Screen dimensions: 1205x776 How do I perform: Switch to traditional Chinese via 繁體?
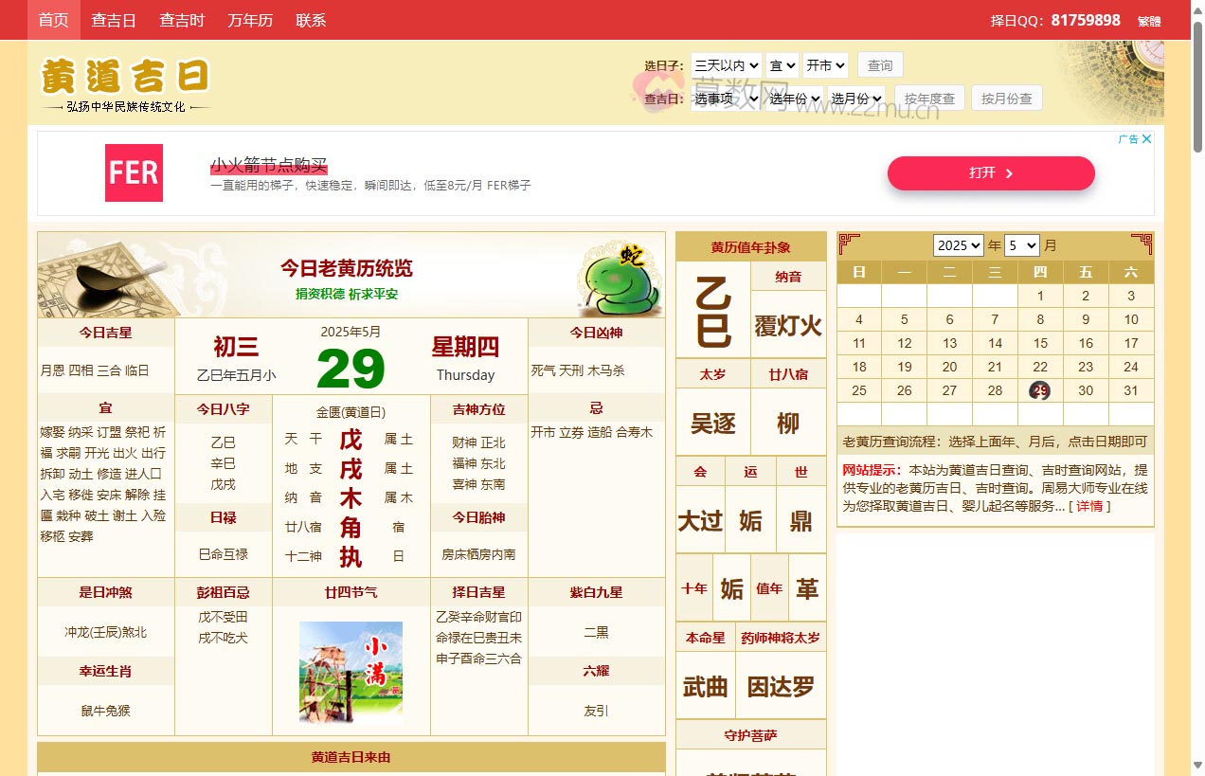1148,21
